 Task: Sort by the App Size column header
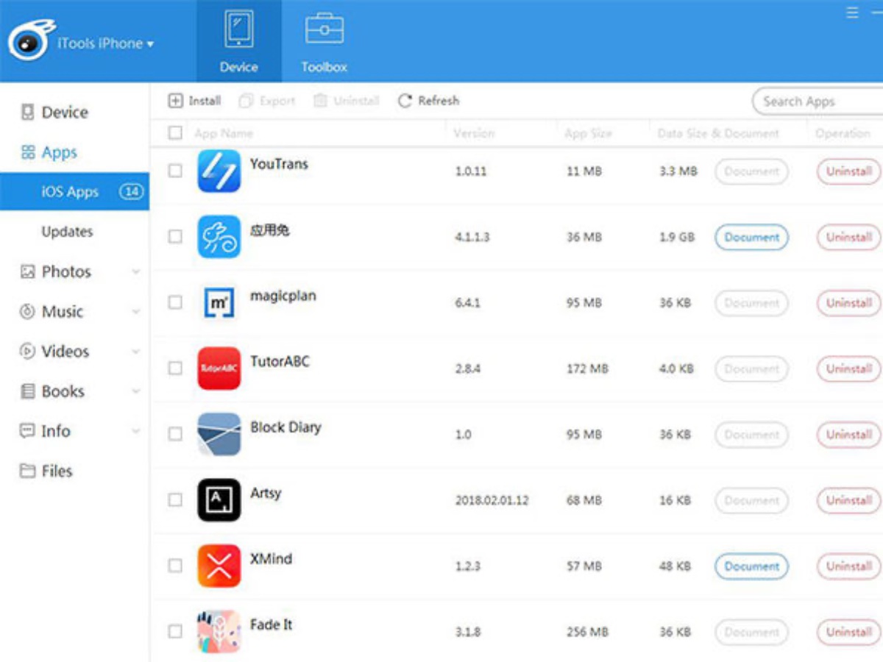(588, 133)
